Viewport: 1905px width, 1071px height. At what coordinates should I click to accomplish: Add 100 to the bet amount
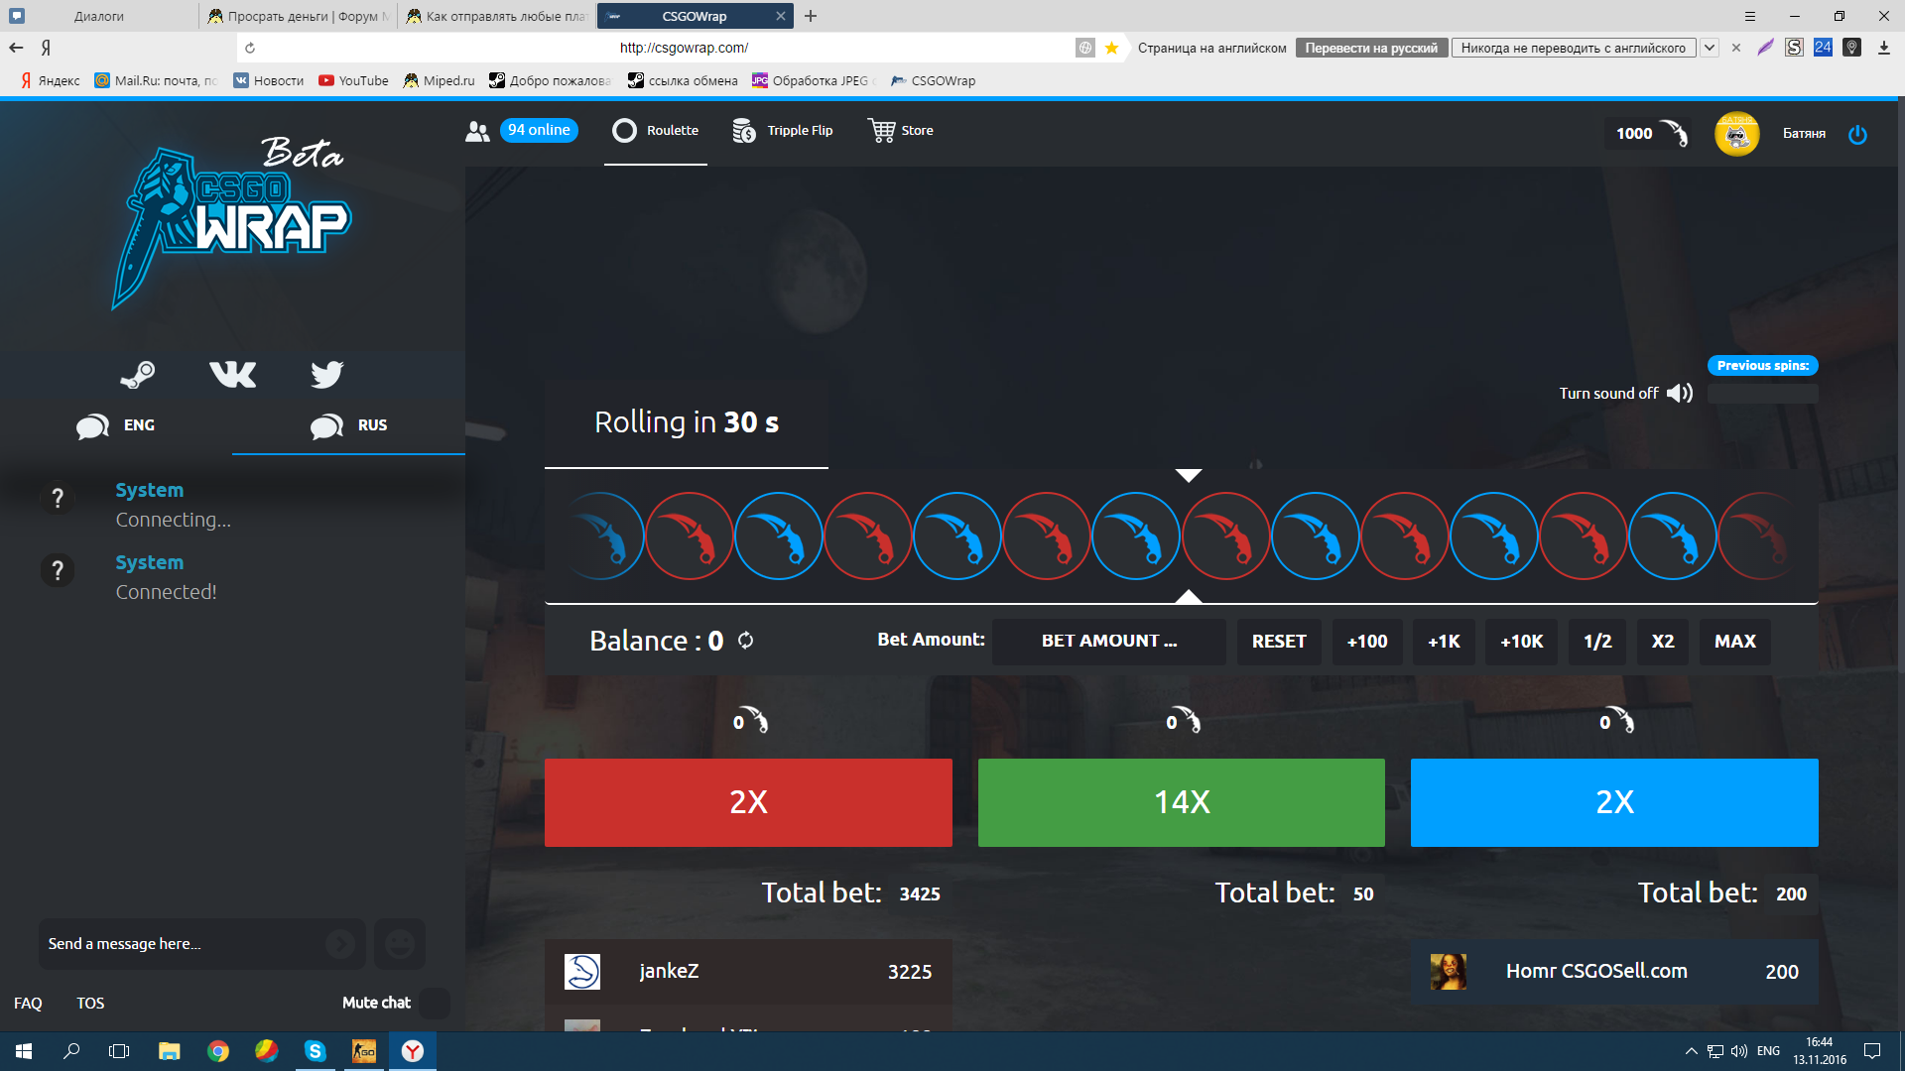(1367, 642)
